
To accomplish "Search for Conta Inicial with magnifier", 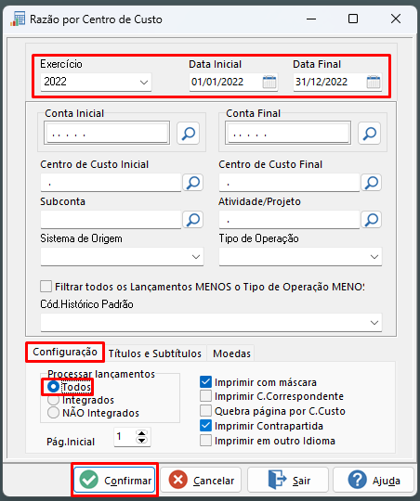I will 189,133.
